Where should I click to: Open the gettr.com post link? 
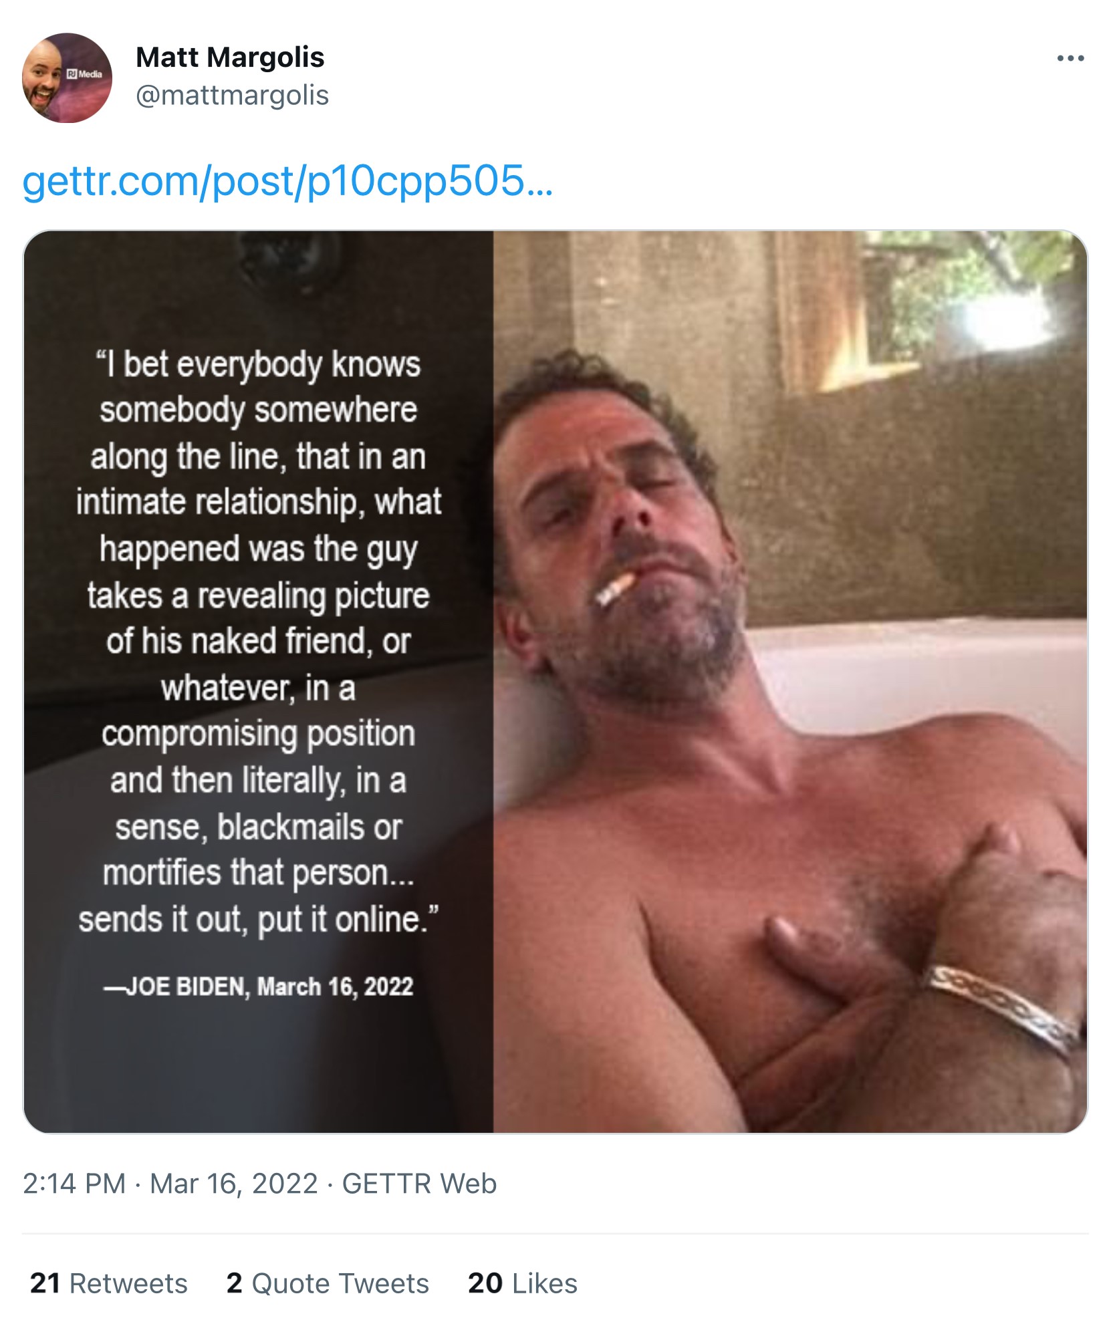click(x=287, y=181)
